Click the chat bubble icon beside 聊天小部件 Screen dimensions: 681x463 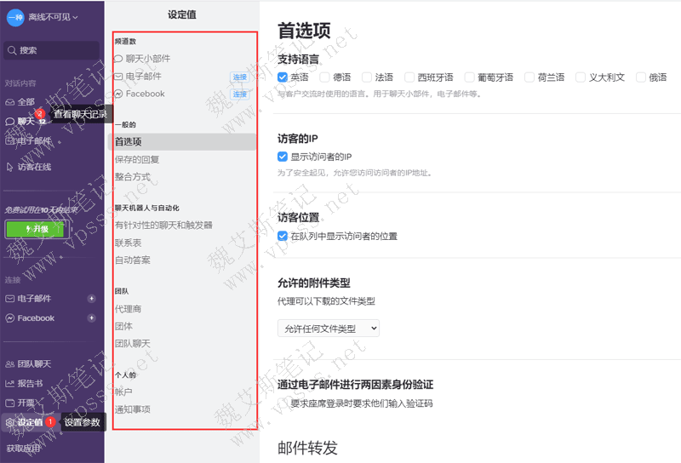[x=118, y=59]
